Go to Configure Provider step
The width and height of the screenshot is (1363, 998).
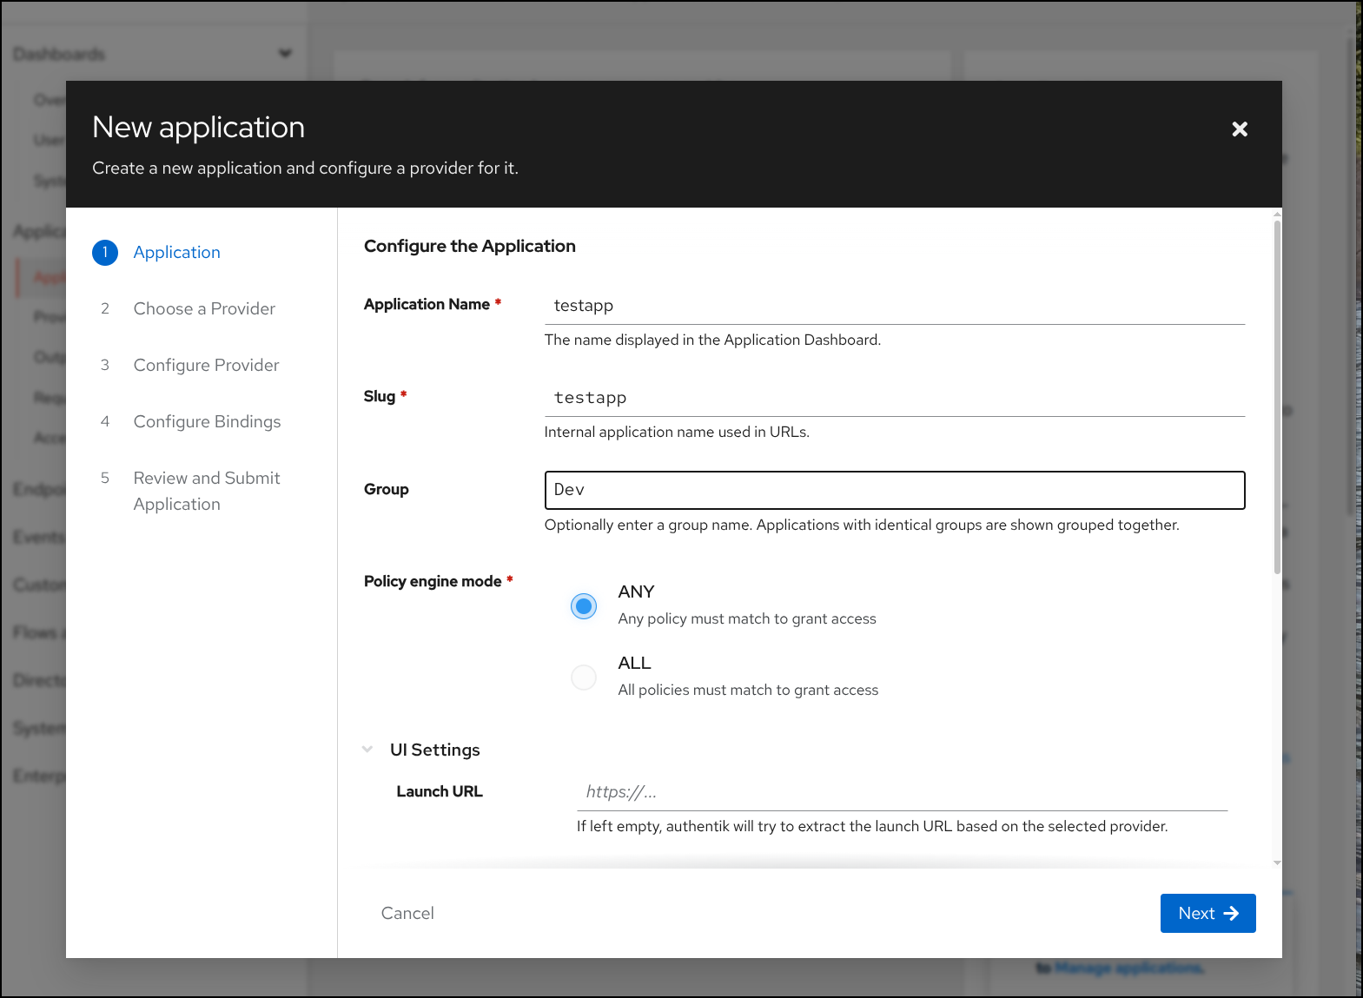coord(206,365)
